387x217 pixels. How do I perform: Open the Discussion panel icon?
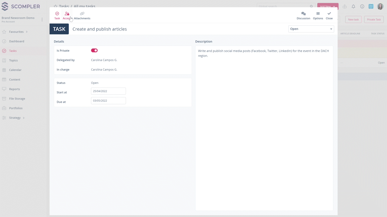[x=303, y=14]
